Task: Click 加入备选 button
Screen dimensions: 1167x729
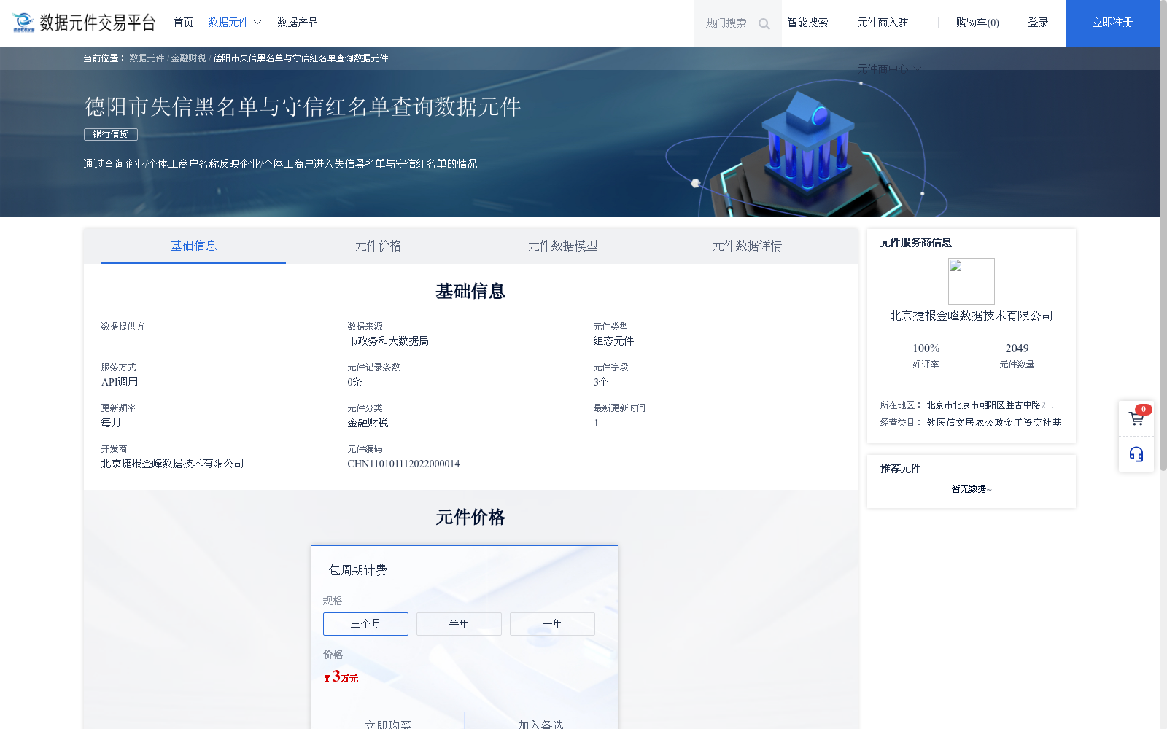Action: click(541, 722)
